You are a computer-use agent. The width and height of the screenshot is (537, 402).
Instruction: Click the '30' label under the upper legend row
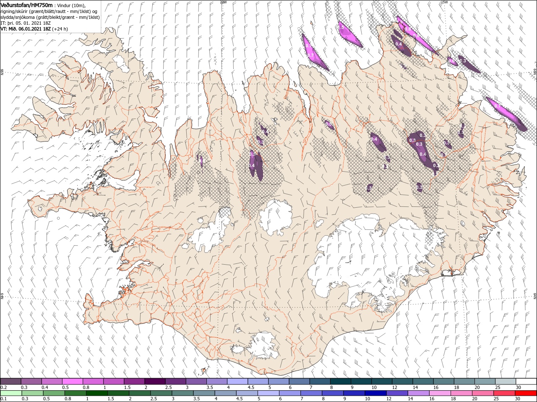[x=518, y=387]
